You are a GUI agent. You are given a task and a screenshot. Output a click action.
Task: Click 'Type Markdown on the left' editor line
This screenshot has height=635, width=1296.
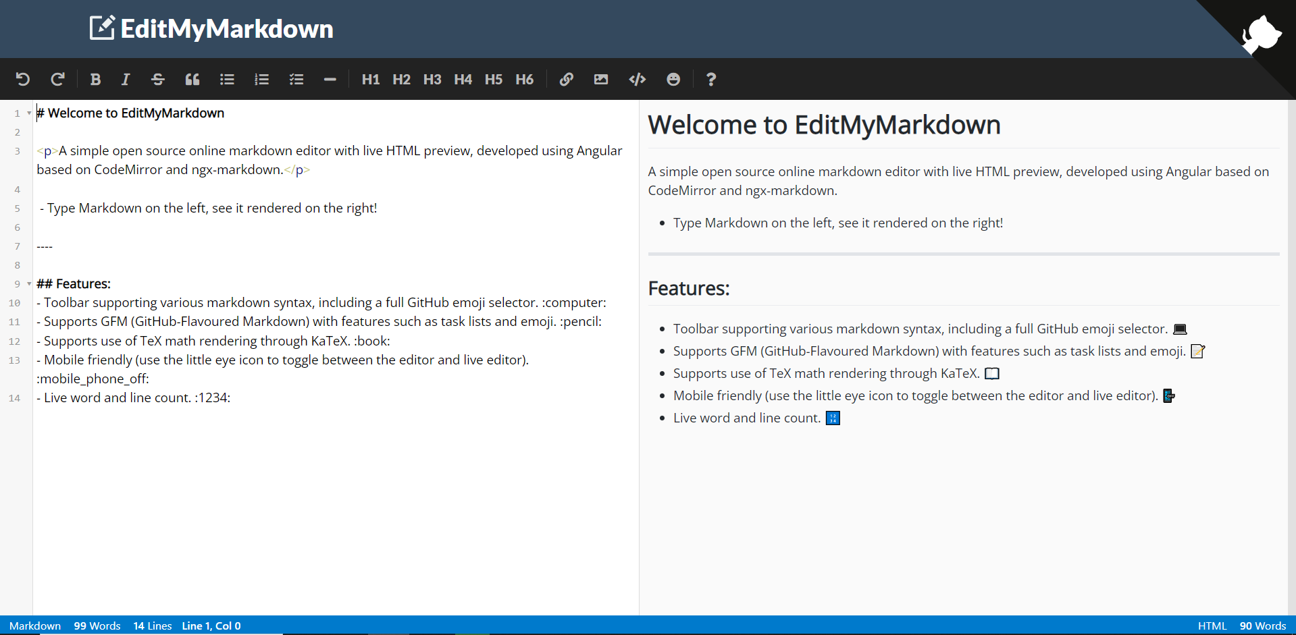(208, 209)
